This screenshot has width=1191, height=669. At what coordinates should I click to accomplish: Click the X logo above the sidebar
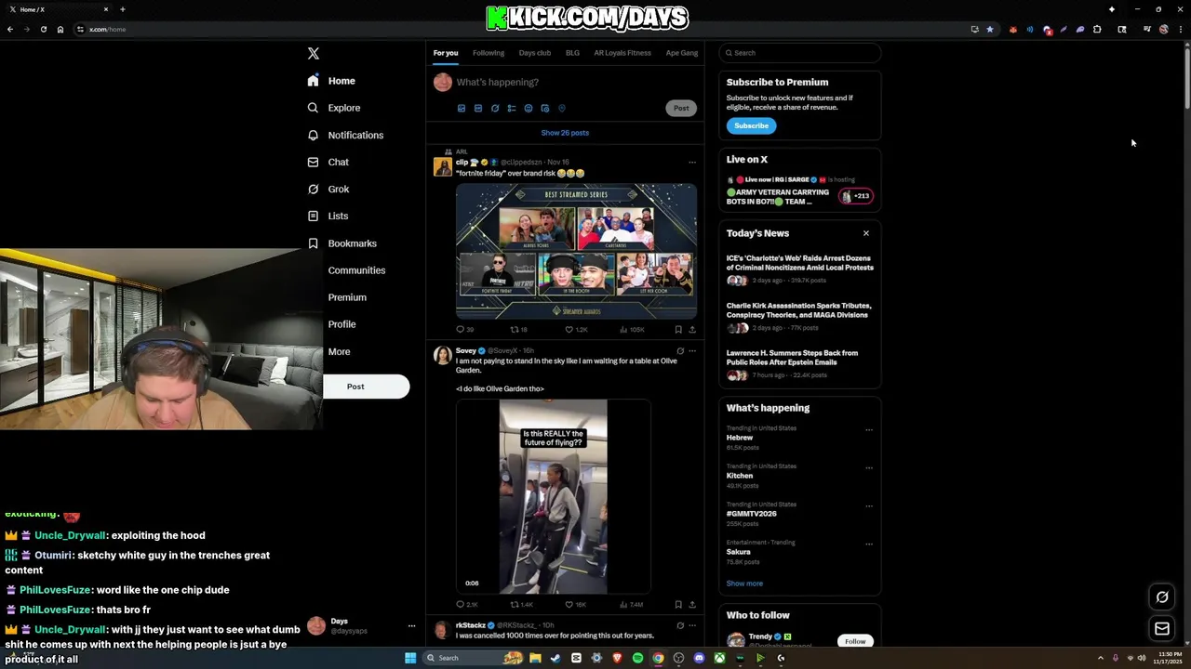[x=314, y=54]
